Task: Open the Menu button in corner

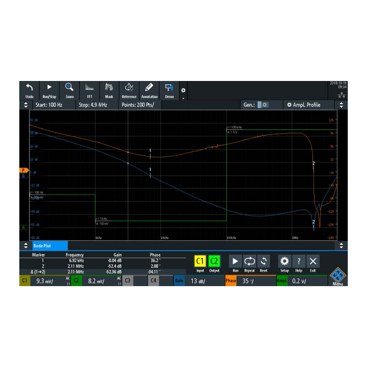Action: (x=338, y=278)
